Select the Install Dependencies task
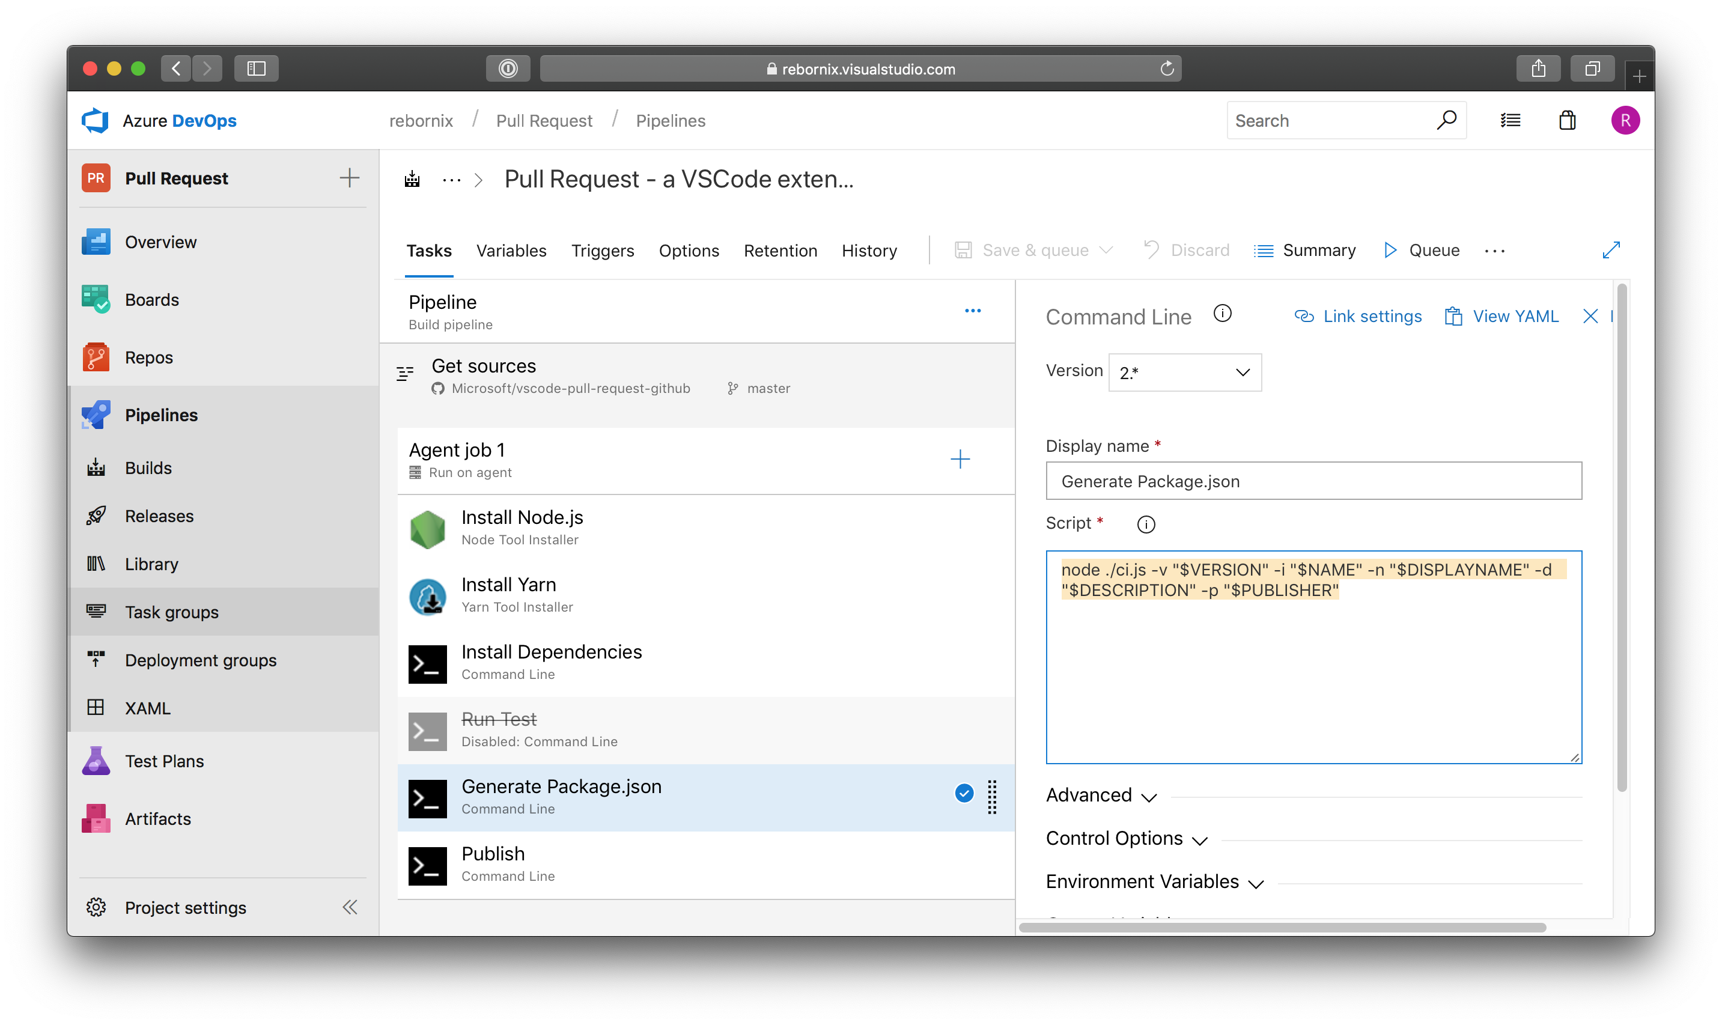This screenshot has width=1722, height=1025. tap(705, 663)
